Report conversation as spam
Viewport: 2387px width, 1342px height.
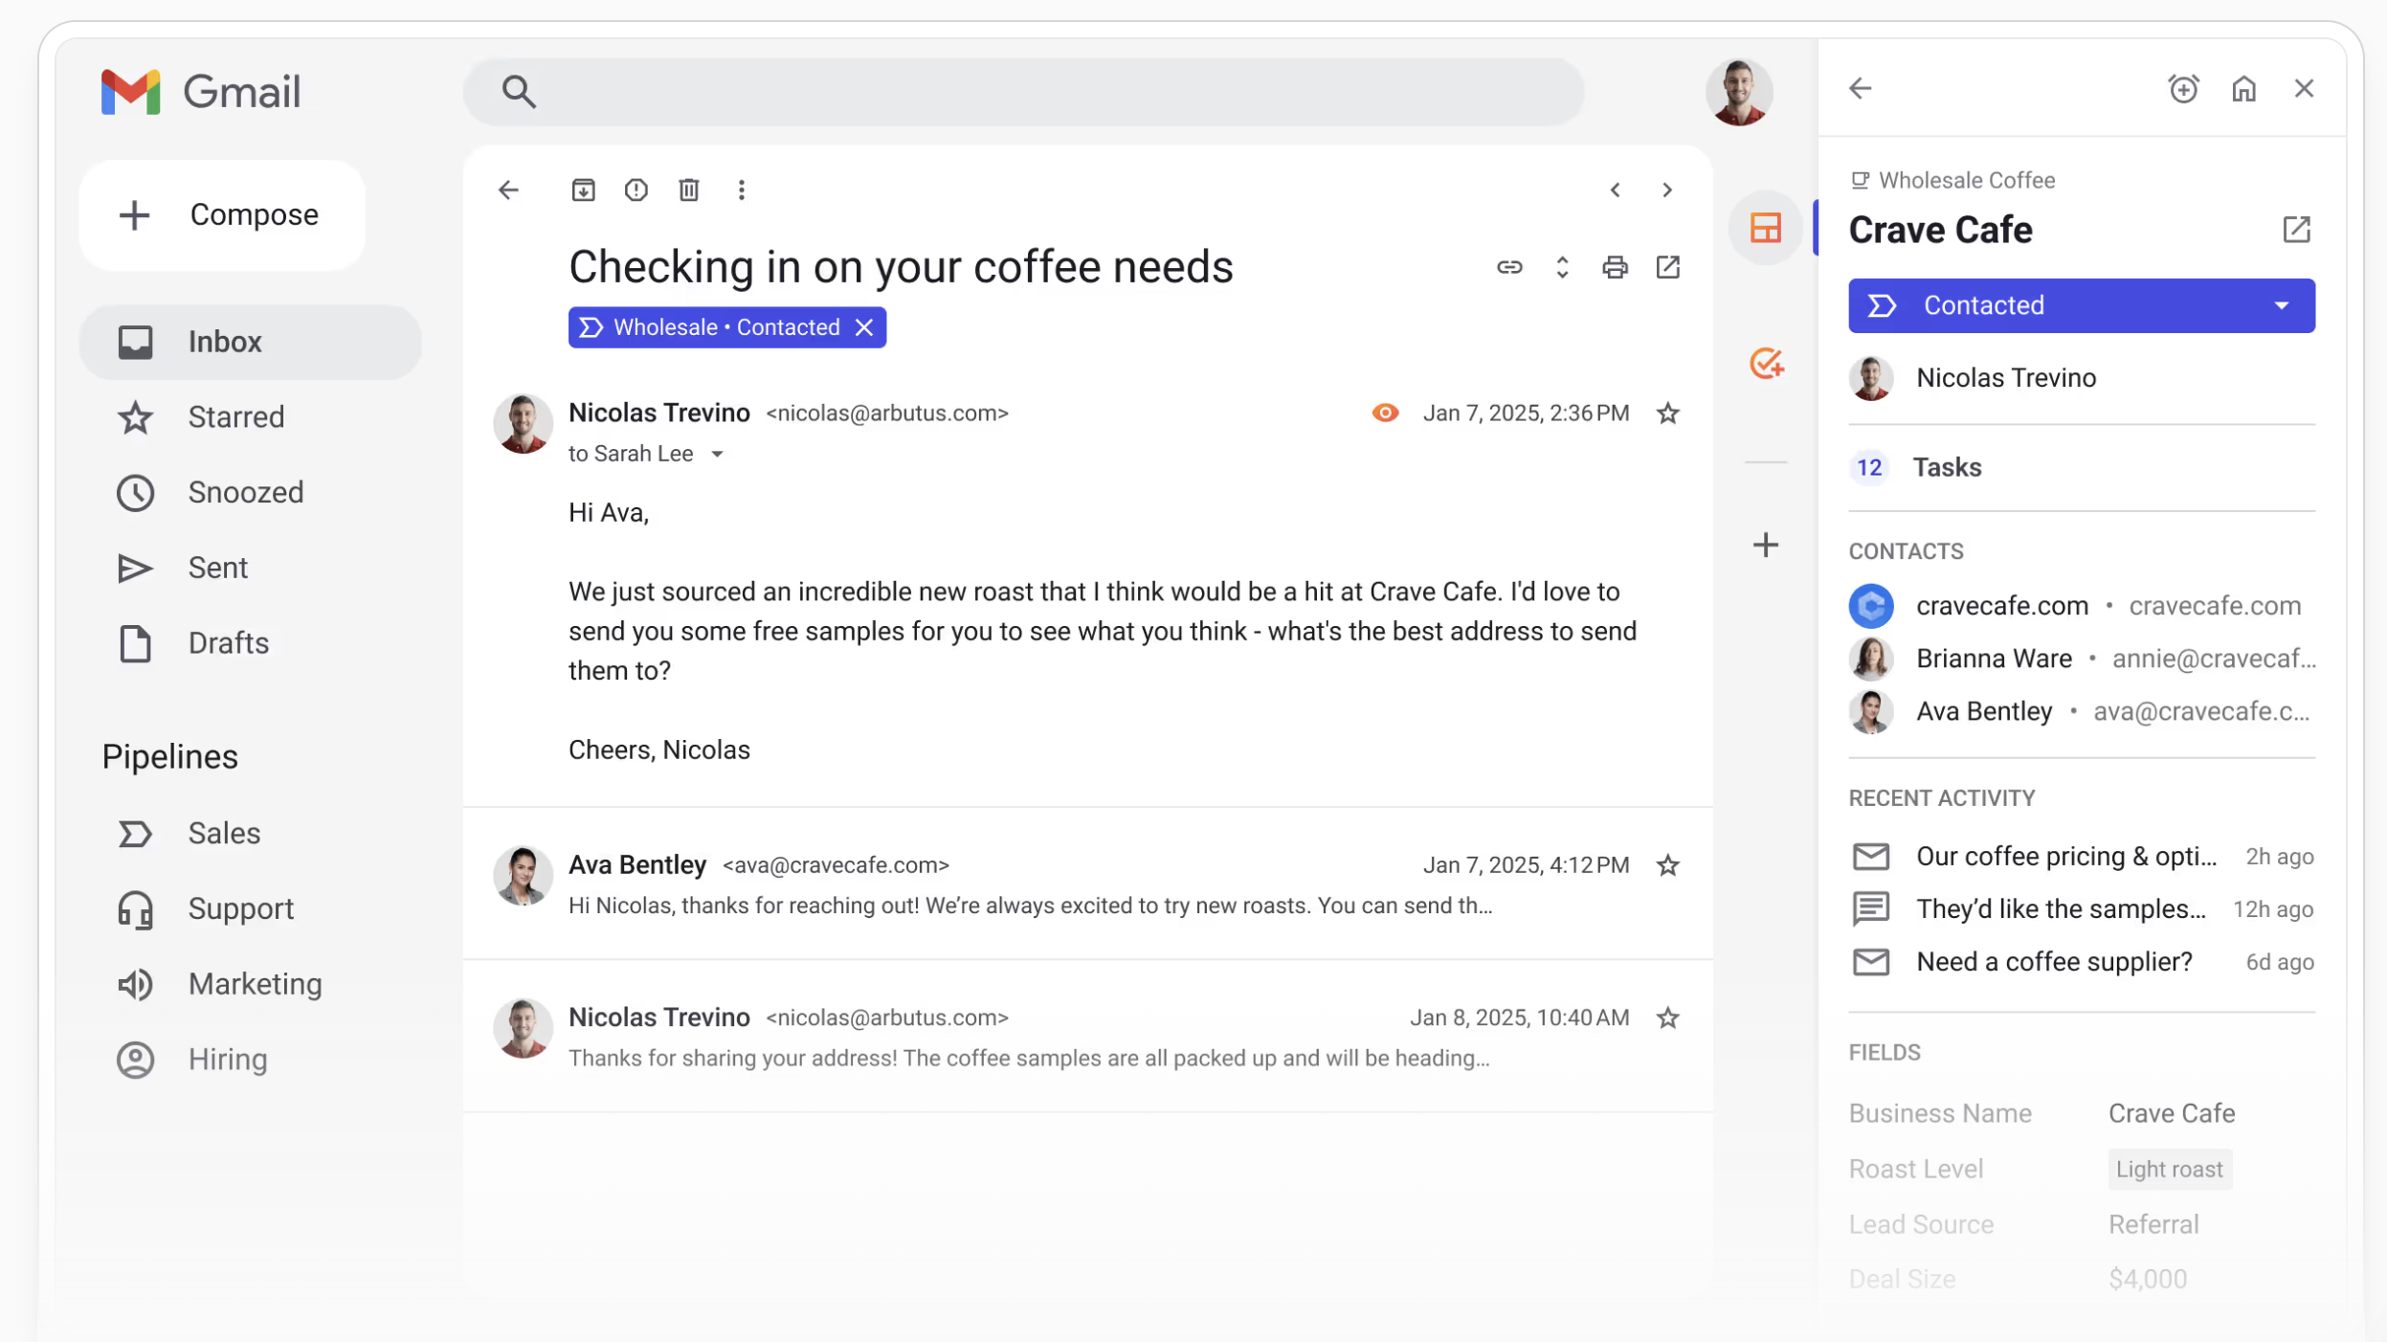point(636,190)
